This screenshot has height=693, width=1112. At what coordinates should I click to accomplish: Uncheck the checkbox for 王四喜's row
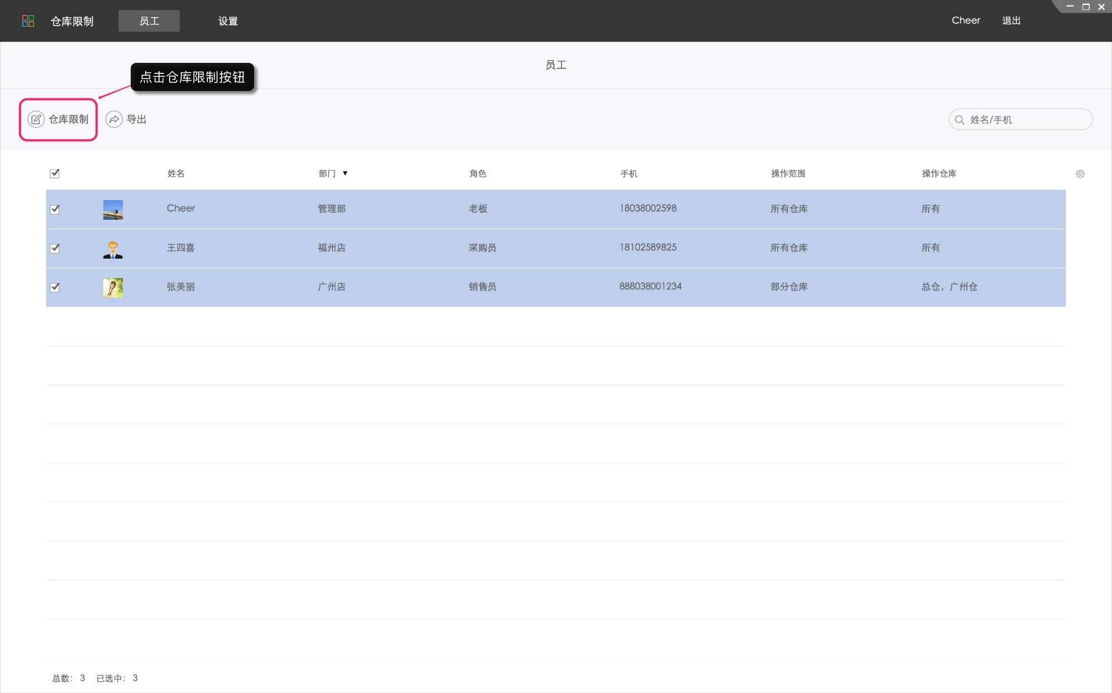click(x=54, y=249)
